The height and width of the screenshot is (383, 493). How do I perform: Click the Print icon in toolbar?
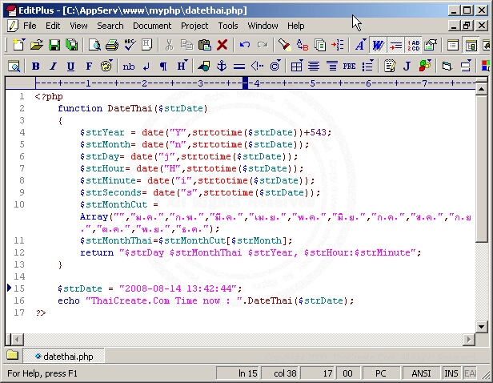(x=112, y=45)
